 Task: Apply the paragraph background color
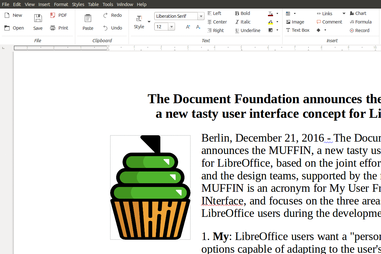(271, 30)
